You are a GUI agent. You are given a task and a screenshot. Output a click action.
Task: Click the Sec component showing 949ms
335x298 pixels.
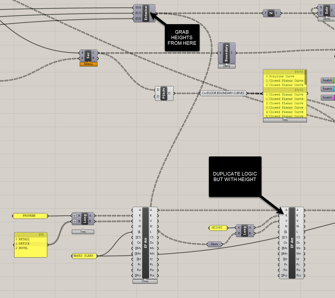[x=88, y=56]
